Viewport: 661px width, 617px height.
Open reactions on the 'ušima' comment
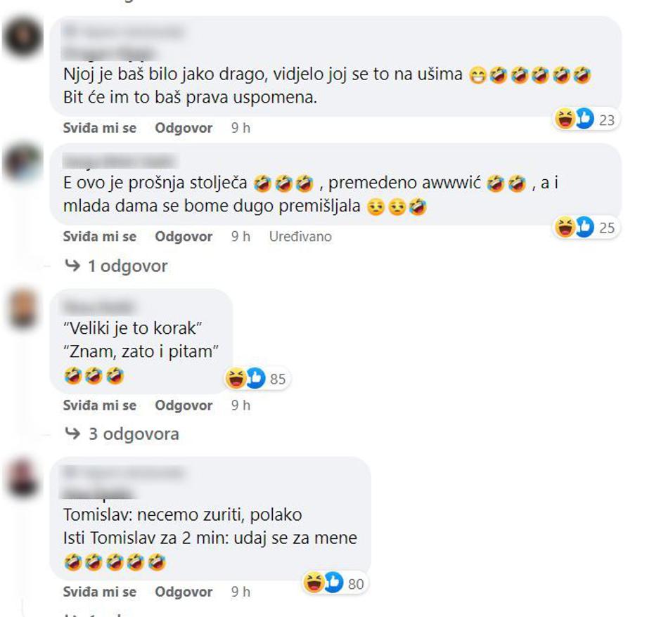point(586,119)
